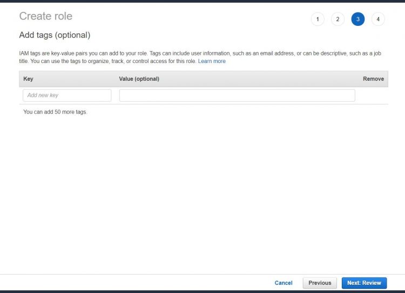Click the dark bar at the top
Viewport: 405px width, 293px height.
click(202, 1)
